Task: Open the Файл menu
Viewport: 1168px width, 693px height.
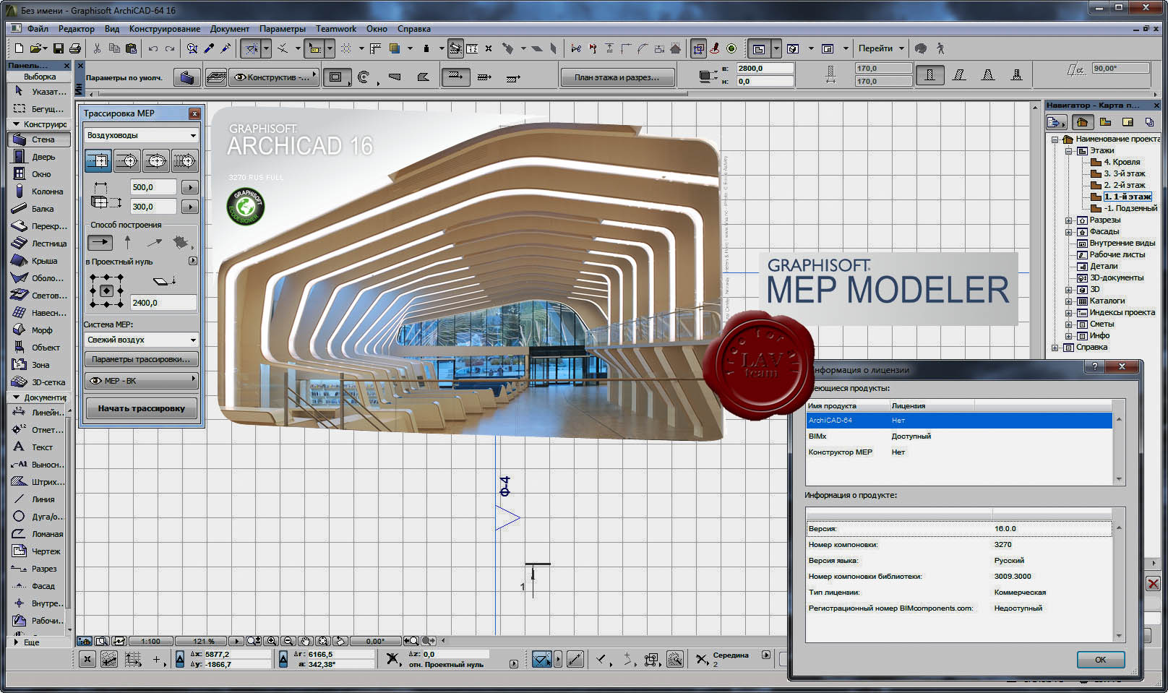Action: coord(38,29)
